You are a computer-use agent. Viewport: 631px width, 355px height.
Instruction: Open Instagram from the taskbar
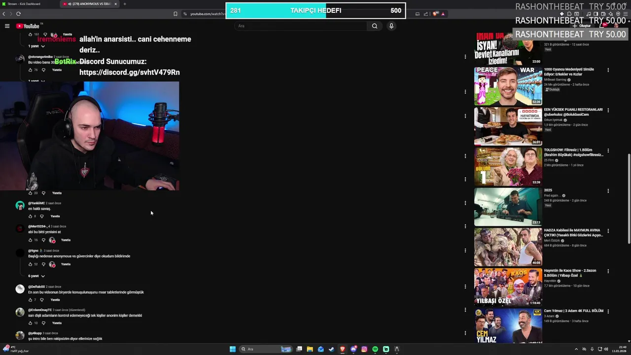coord(364,349)
